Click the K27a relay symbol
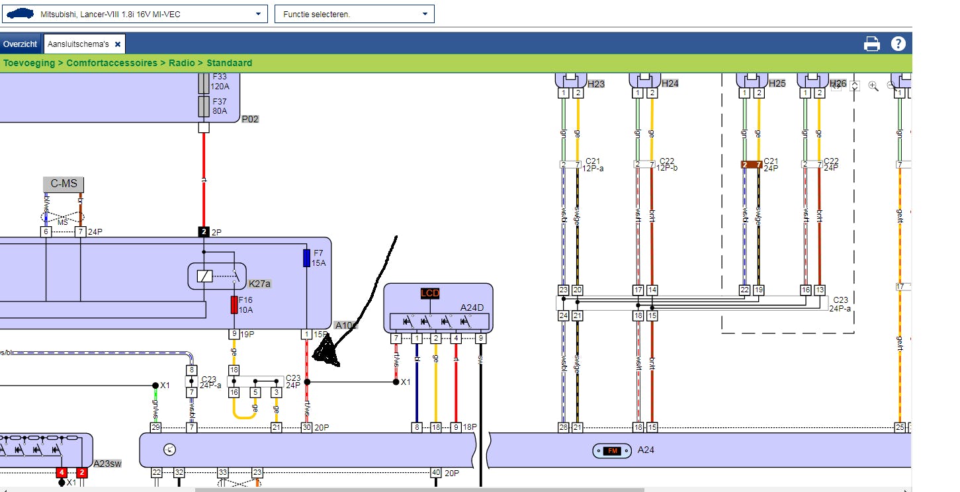Viewport: 960px width, 492px height. [205, 276]
